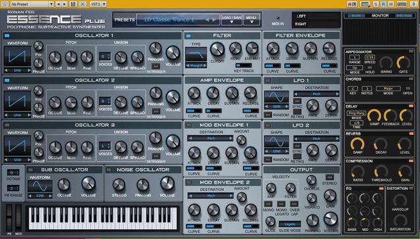The width and height of the screenshot is (420, 239).
Task: Click the Reverb Damp knob
Action: pyautogui.click(x=357, y=144)
